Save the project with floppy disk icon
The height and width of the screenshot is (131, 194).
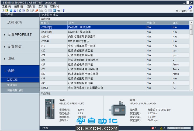pos(11,10)
